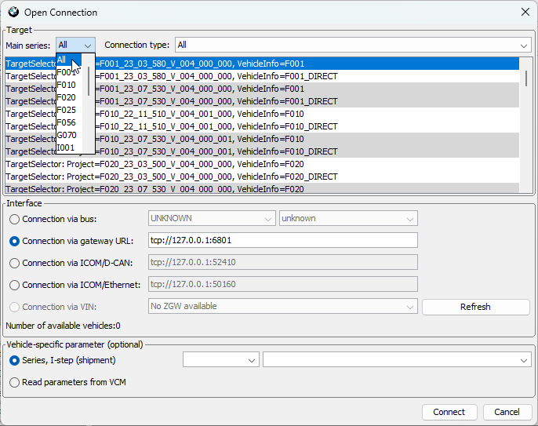Image resolution: width=538 pixels, height=426 pixels.
Task: Pick 'I001' in Main series list
Action: [69, 148]
